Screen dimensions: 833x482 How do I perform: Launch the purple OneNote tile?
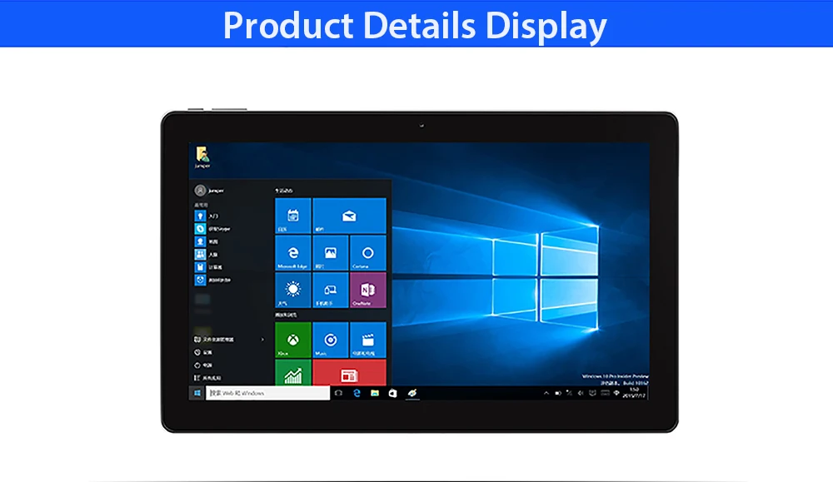coord(367,290)
